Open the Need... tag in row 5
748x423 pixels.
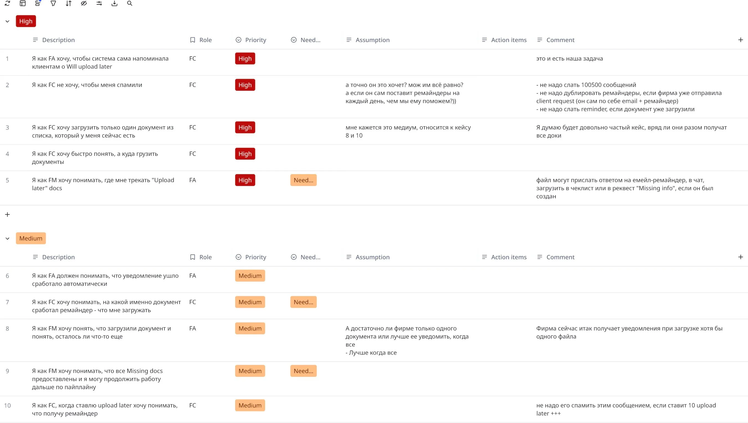click(304, 180)
